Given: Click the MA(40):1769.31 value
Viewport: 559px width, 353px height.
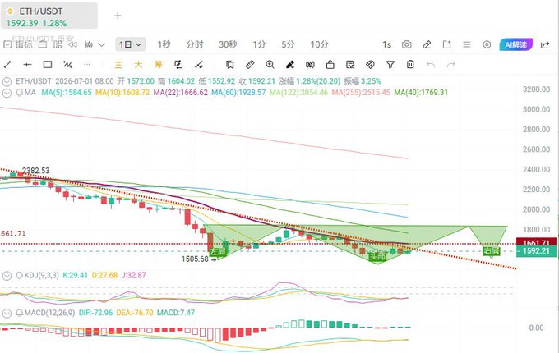Looking at the screenshot, I should tap(421, 93).
